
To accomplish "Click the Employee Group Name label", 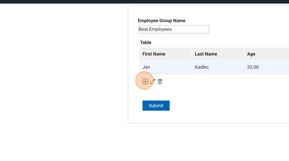I will click(162, 21).
